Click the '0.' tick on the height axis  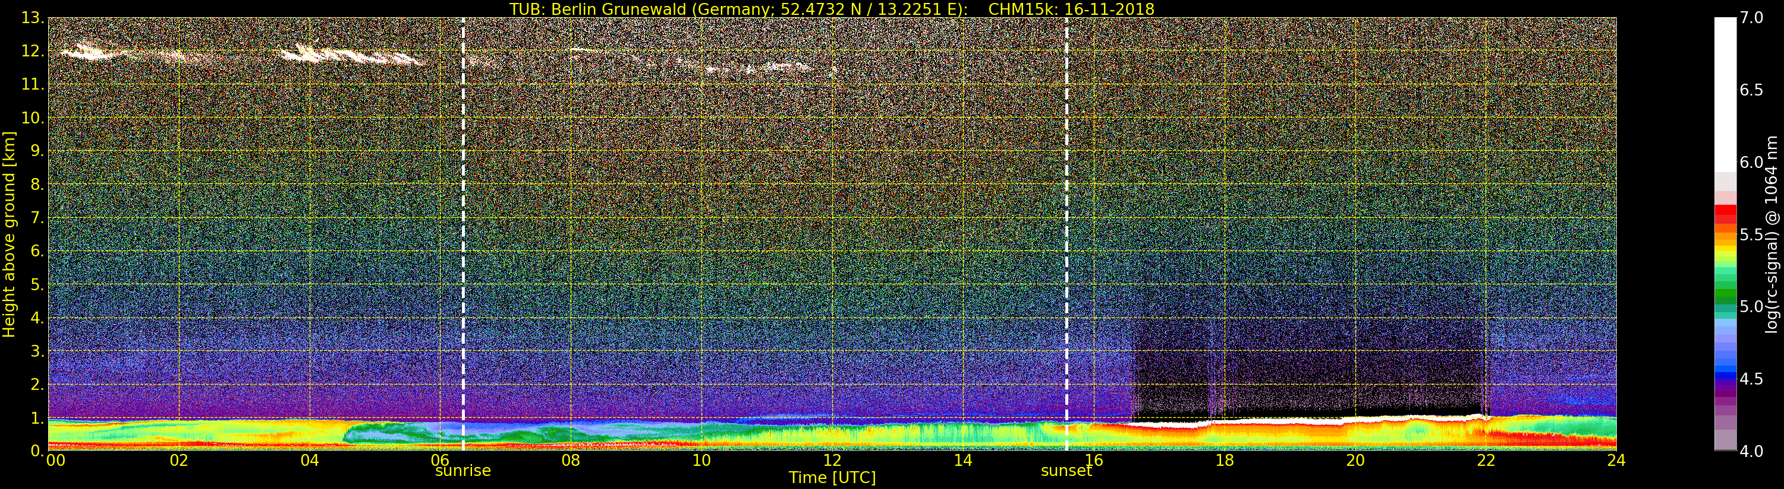[x=37, y=450]
